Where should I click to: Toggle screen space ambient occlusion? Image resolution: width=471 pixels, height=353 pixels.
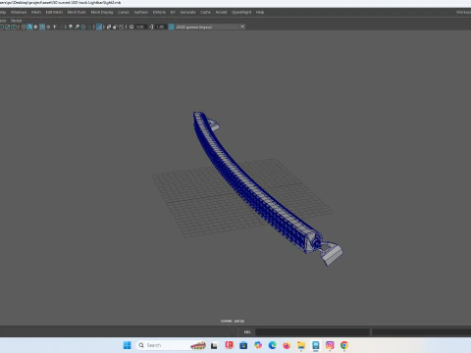point(71,26)
